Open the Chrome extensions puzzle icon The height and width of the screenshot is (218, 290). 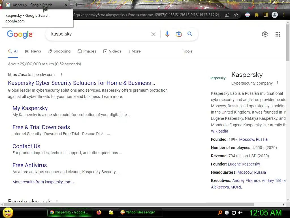point(256,15)
